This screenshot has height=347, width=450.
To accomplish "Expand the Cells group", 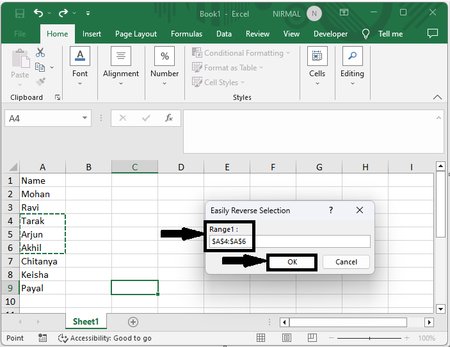I will 317,67.
